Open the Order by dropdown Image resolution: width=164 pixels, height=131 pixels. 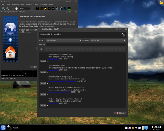coord(108,40)
